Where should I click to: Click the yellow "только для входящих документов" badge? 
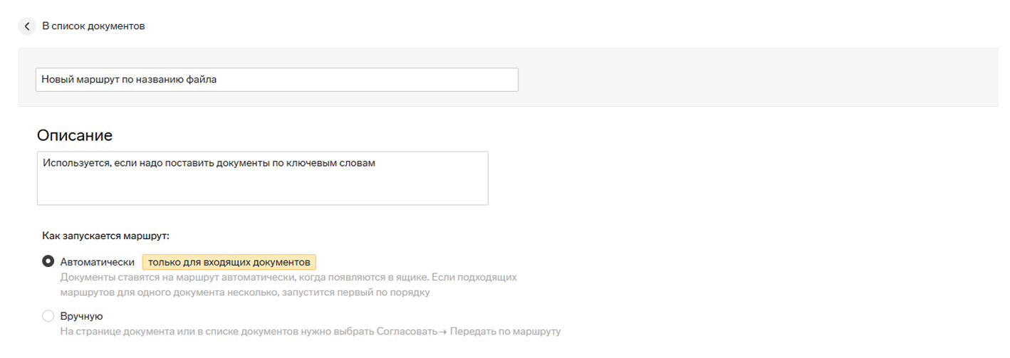point(229,262)
